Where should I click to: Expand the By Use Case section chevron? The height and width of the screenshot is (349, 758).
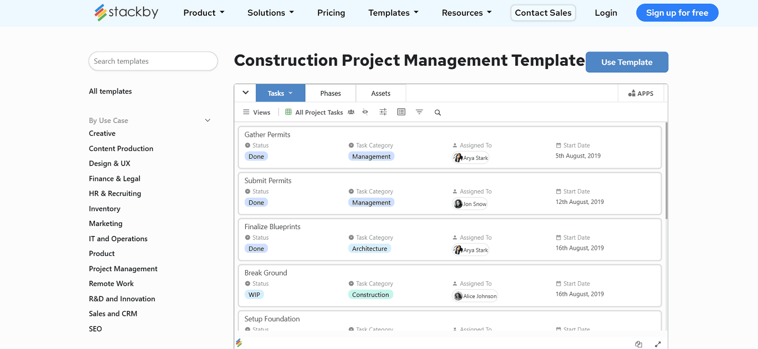click(207, 120)
